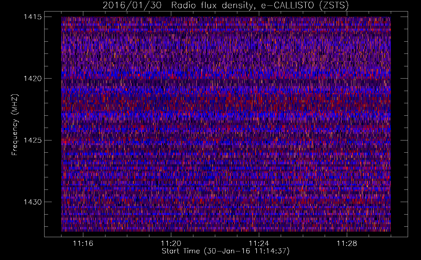This screenshot has width=421, height=260.
Task: Select the 'Start Time (30-Jan-16 11:14:37)' label
Action: (226, 251)
